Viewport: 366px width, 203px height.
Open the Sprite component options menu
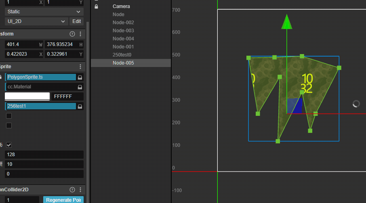[x=80, y=67]
